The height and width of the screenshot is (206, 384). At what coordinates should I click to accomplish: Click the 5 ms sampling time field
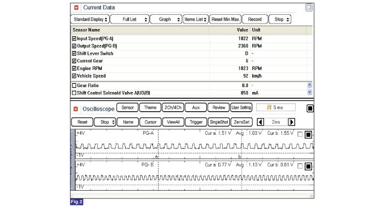pyautogui.click(x=276, y=107)
